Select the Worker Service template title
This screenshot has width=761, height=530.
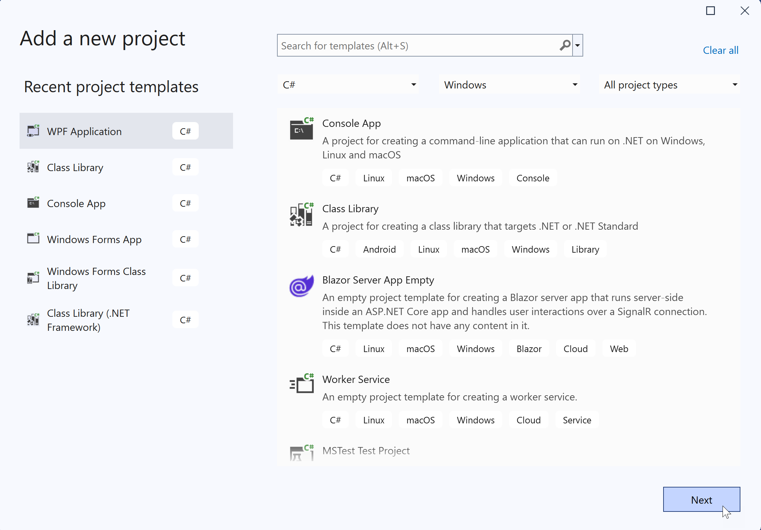coord(356,380)
